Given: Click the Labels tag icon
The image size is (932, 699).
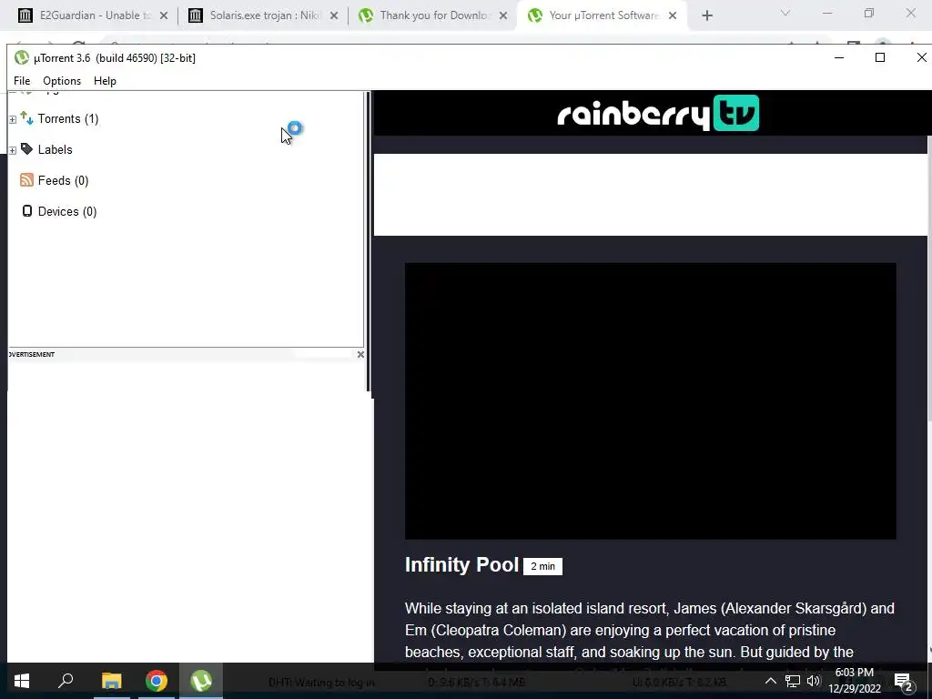Looking at the screenshot, I should [26, 148].
